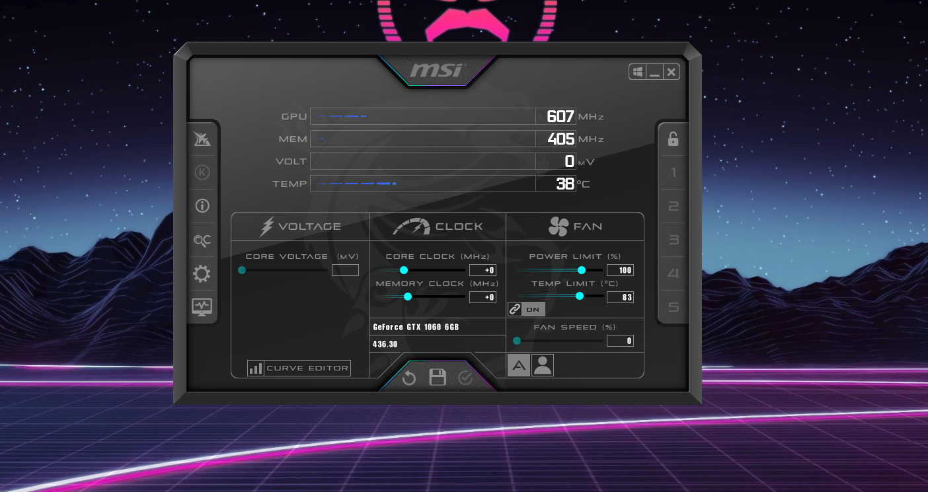Apply settings checkmark icon
The width and height of the screenshot is (928, 492).
pyautogui.click(x=465, y=378)
